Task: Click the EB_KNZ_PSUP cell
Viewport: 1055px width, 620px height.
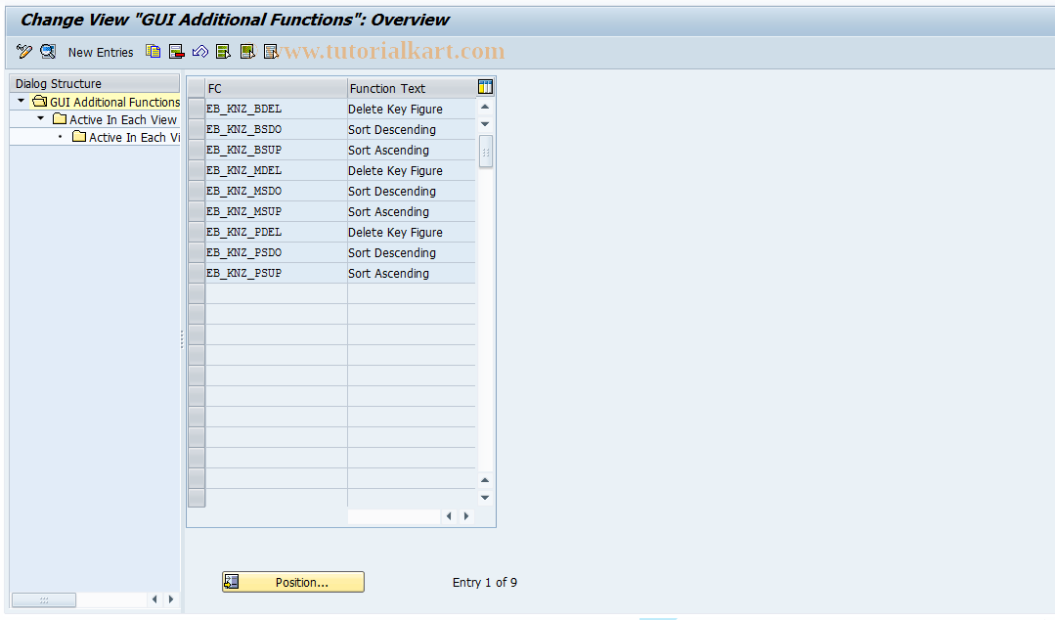Action: coord(276,273)
